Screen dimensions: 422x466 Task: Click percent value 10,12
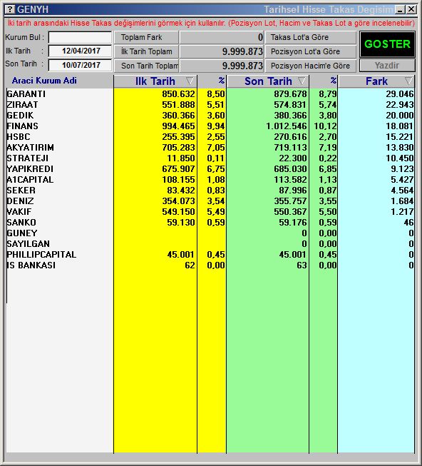pyautogui.click(x=325, y=126)
